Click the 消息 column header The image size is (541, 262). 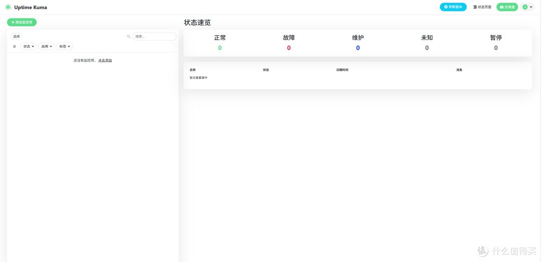[459, 70]
